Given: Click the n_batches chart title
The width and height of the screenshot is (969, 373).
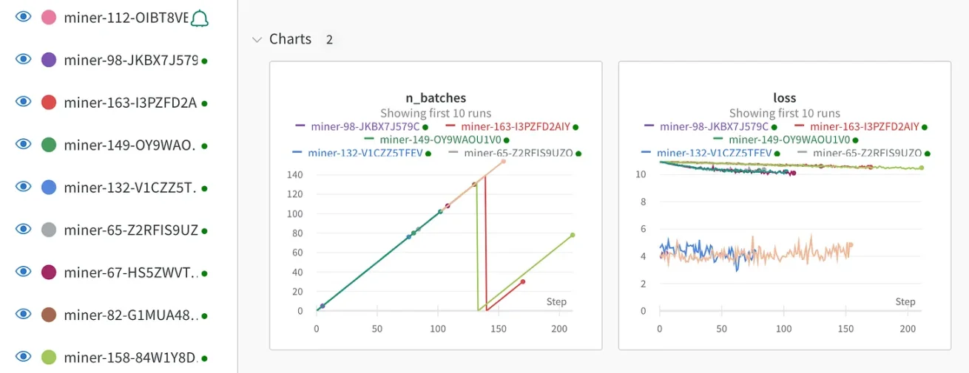Looking at the screenshot, I should click(x=436, y=97).
